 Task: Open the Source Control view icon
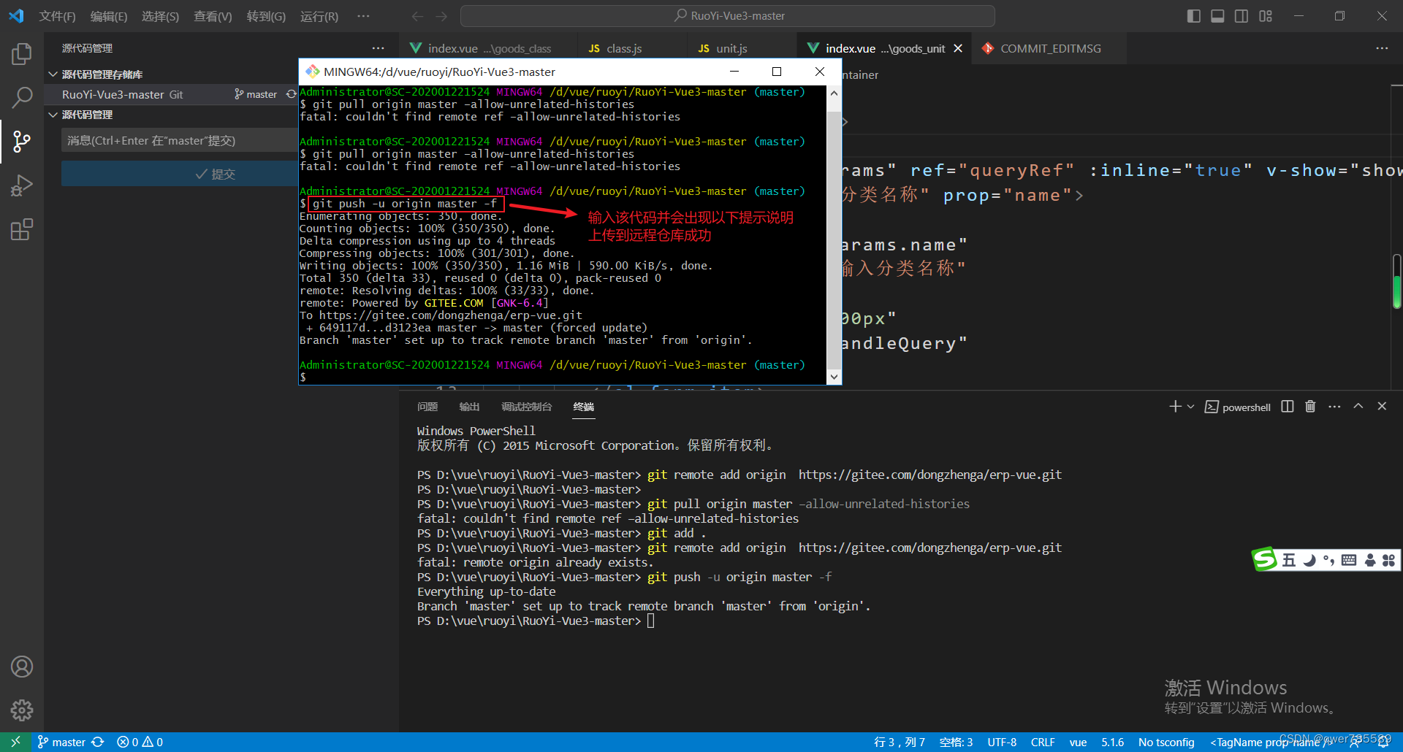(x=22, y=142)
